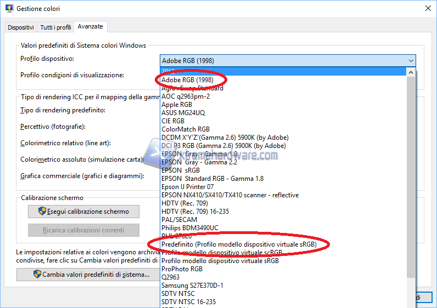This screenshot has height=308, width=437.
Task: Select the Avanzate tab
Action: pyautogui.click(x=90, y=26)
